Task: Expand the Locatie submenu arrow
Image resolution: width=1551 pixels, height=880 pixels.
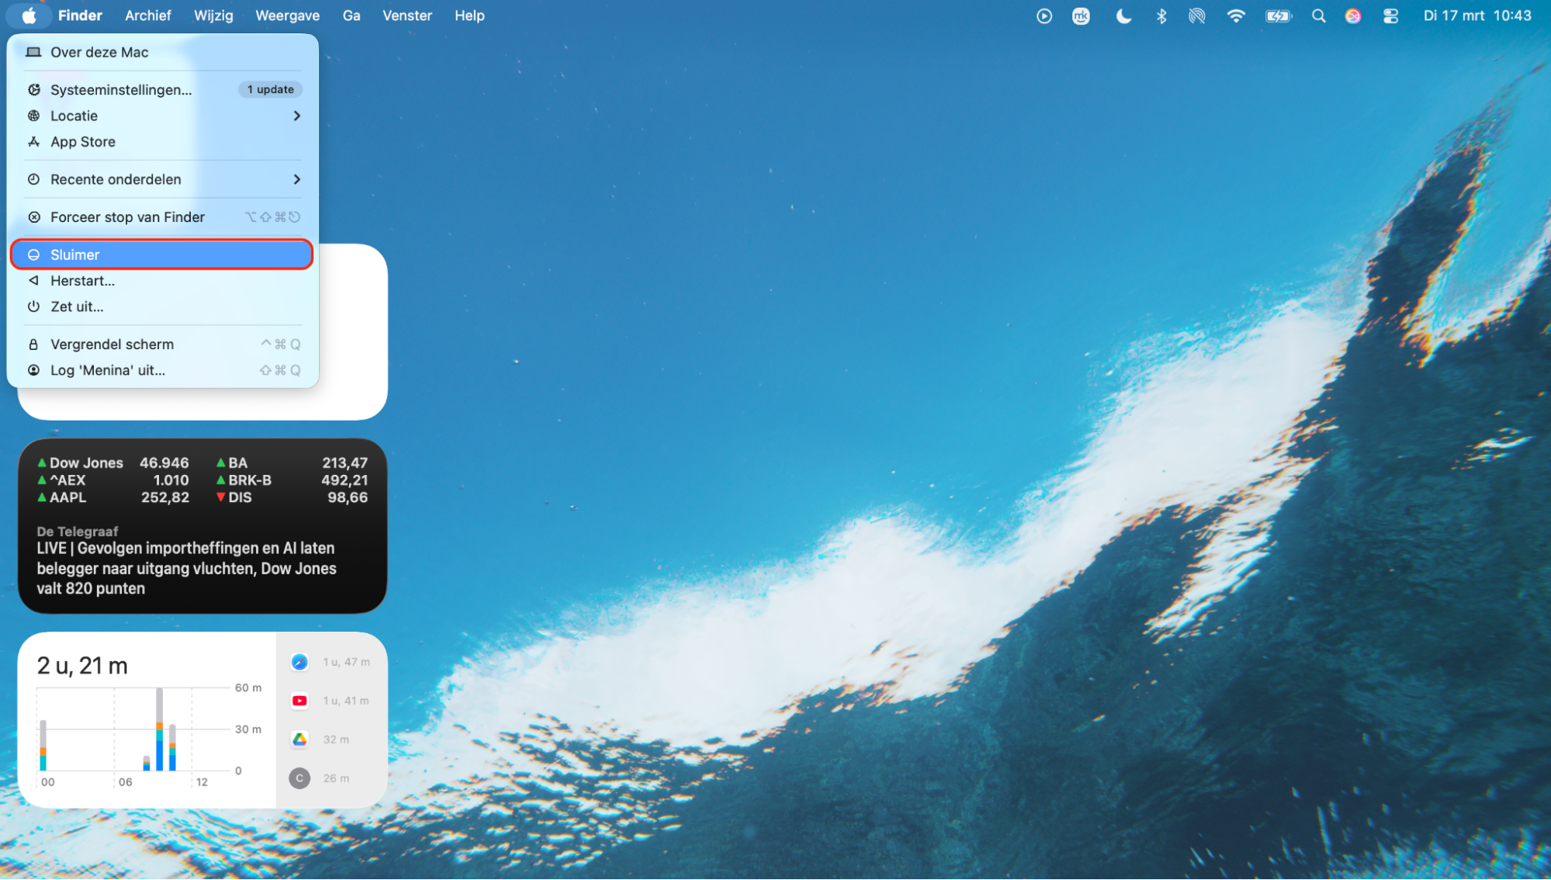Action: (296, 116)
